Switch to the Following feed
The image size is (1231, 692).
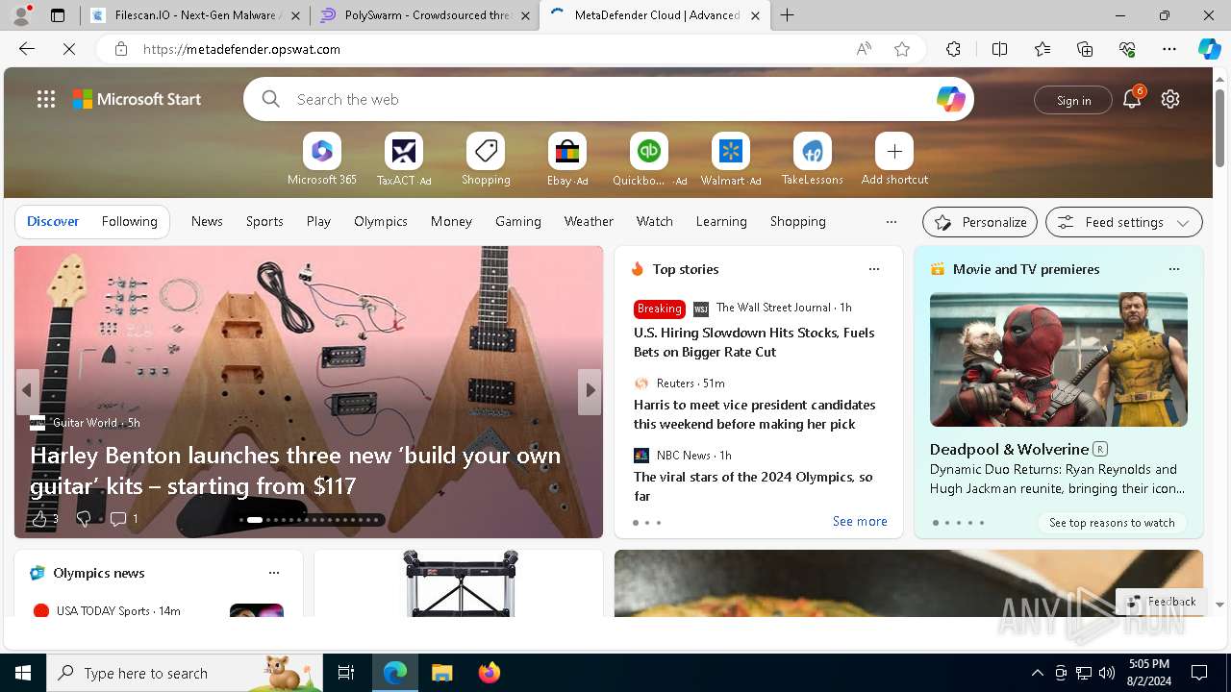point(129,221)
